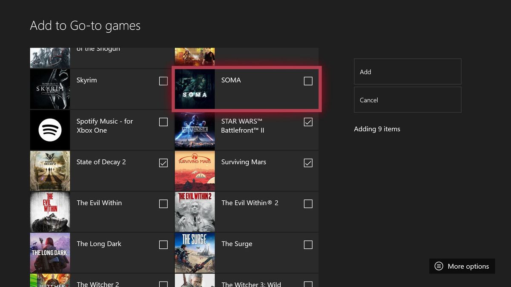Click the STAR WARS Battlefront II cover art
This screenshot has height=287, width=511.
coord(195,130)
